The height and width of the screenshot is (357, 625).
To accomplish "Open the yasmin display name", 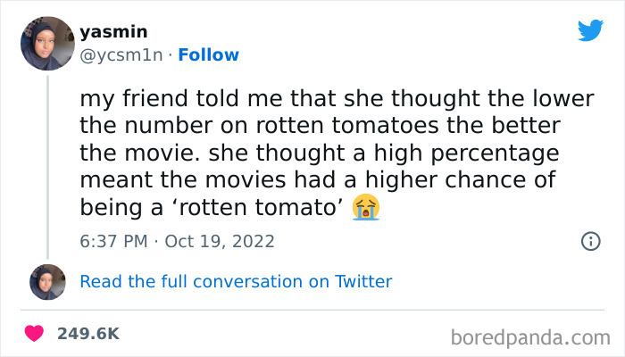I will [113, 31].
